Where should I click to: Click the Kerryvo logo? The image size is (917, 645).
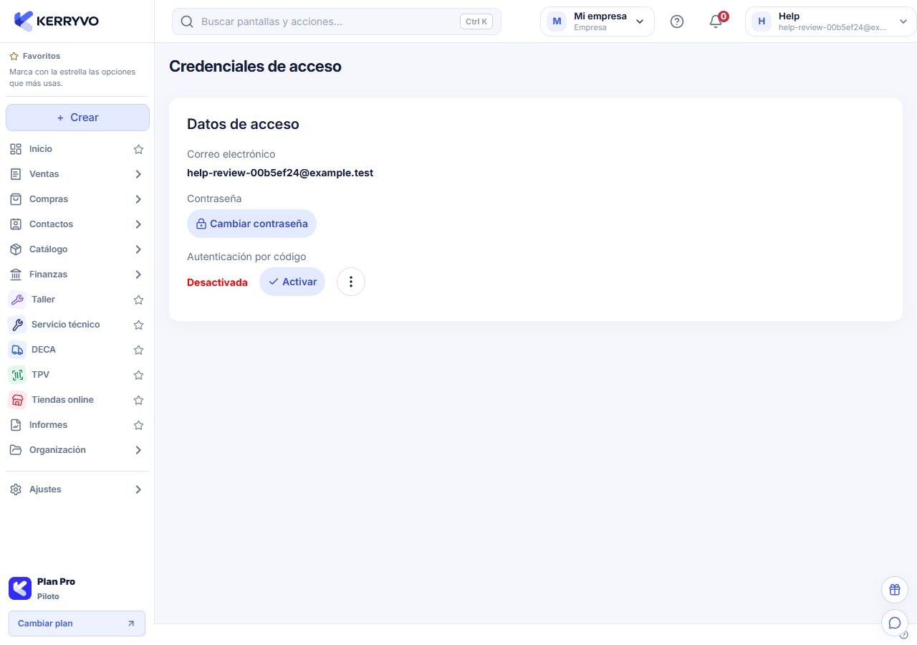tap(57, 21)
